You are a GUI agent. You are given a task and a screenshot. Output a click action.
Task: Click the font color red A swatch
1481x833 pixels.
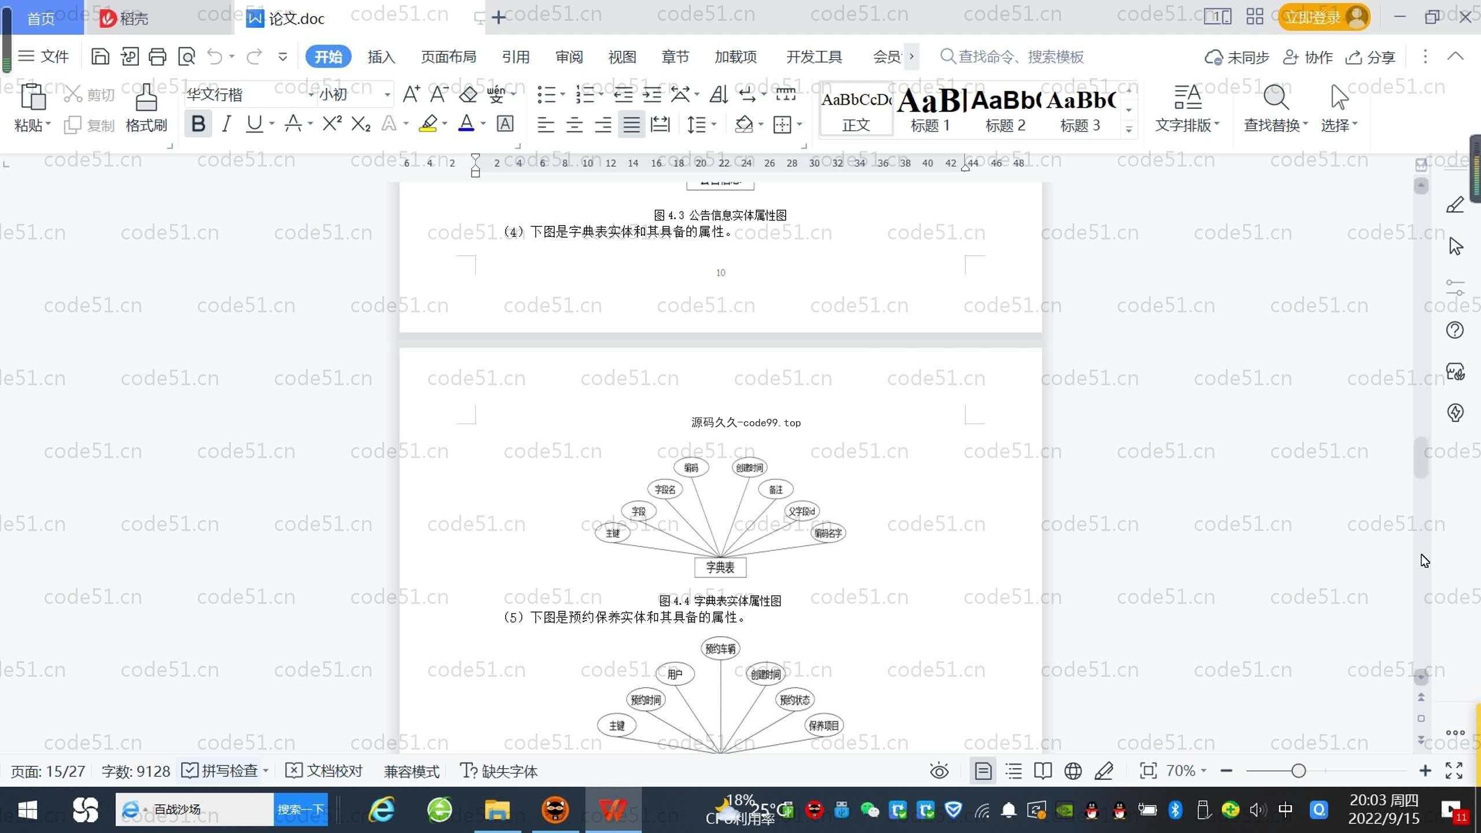point(466,124)
